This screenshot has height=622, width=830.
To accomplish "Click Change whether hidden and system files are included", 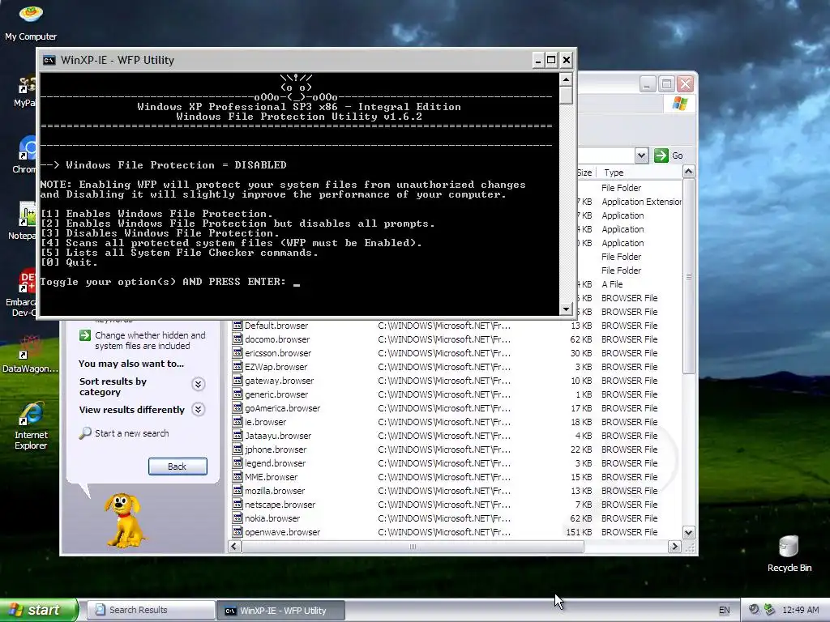I will pos(150,341).
